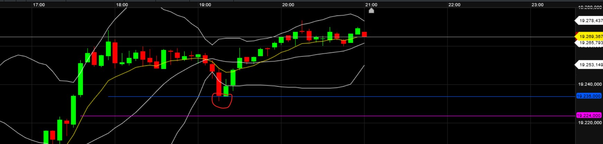Click the 19:00 time axis label
This screenshot has width=603, height=144.
point(205,5)
